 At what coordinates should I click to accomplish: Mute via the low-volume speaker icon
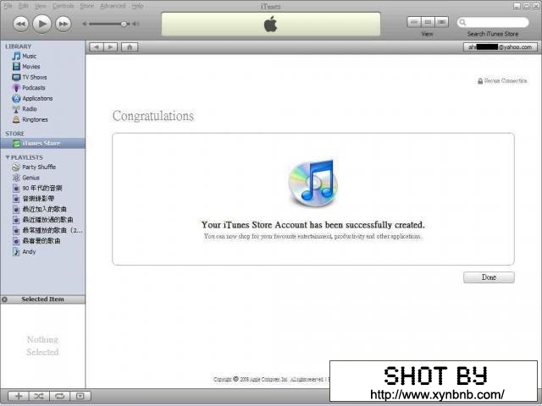[85, 24]
